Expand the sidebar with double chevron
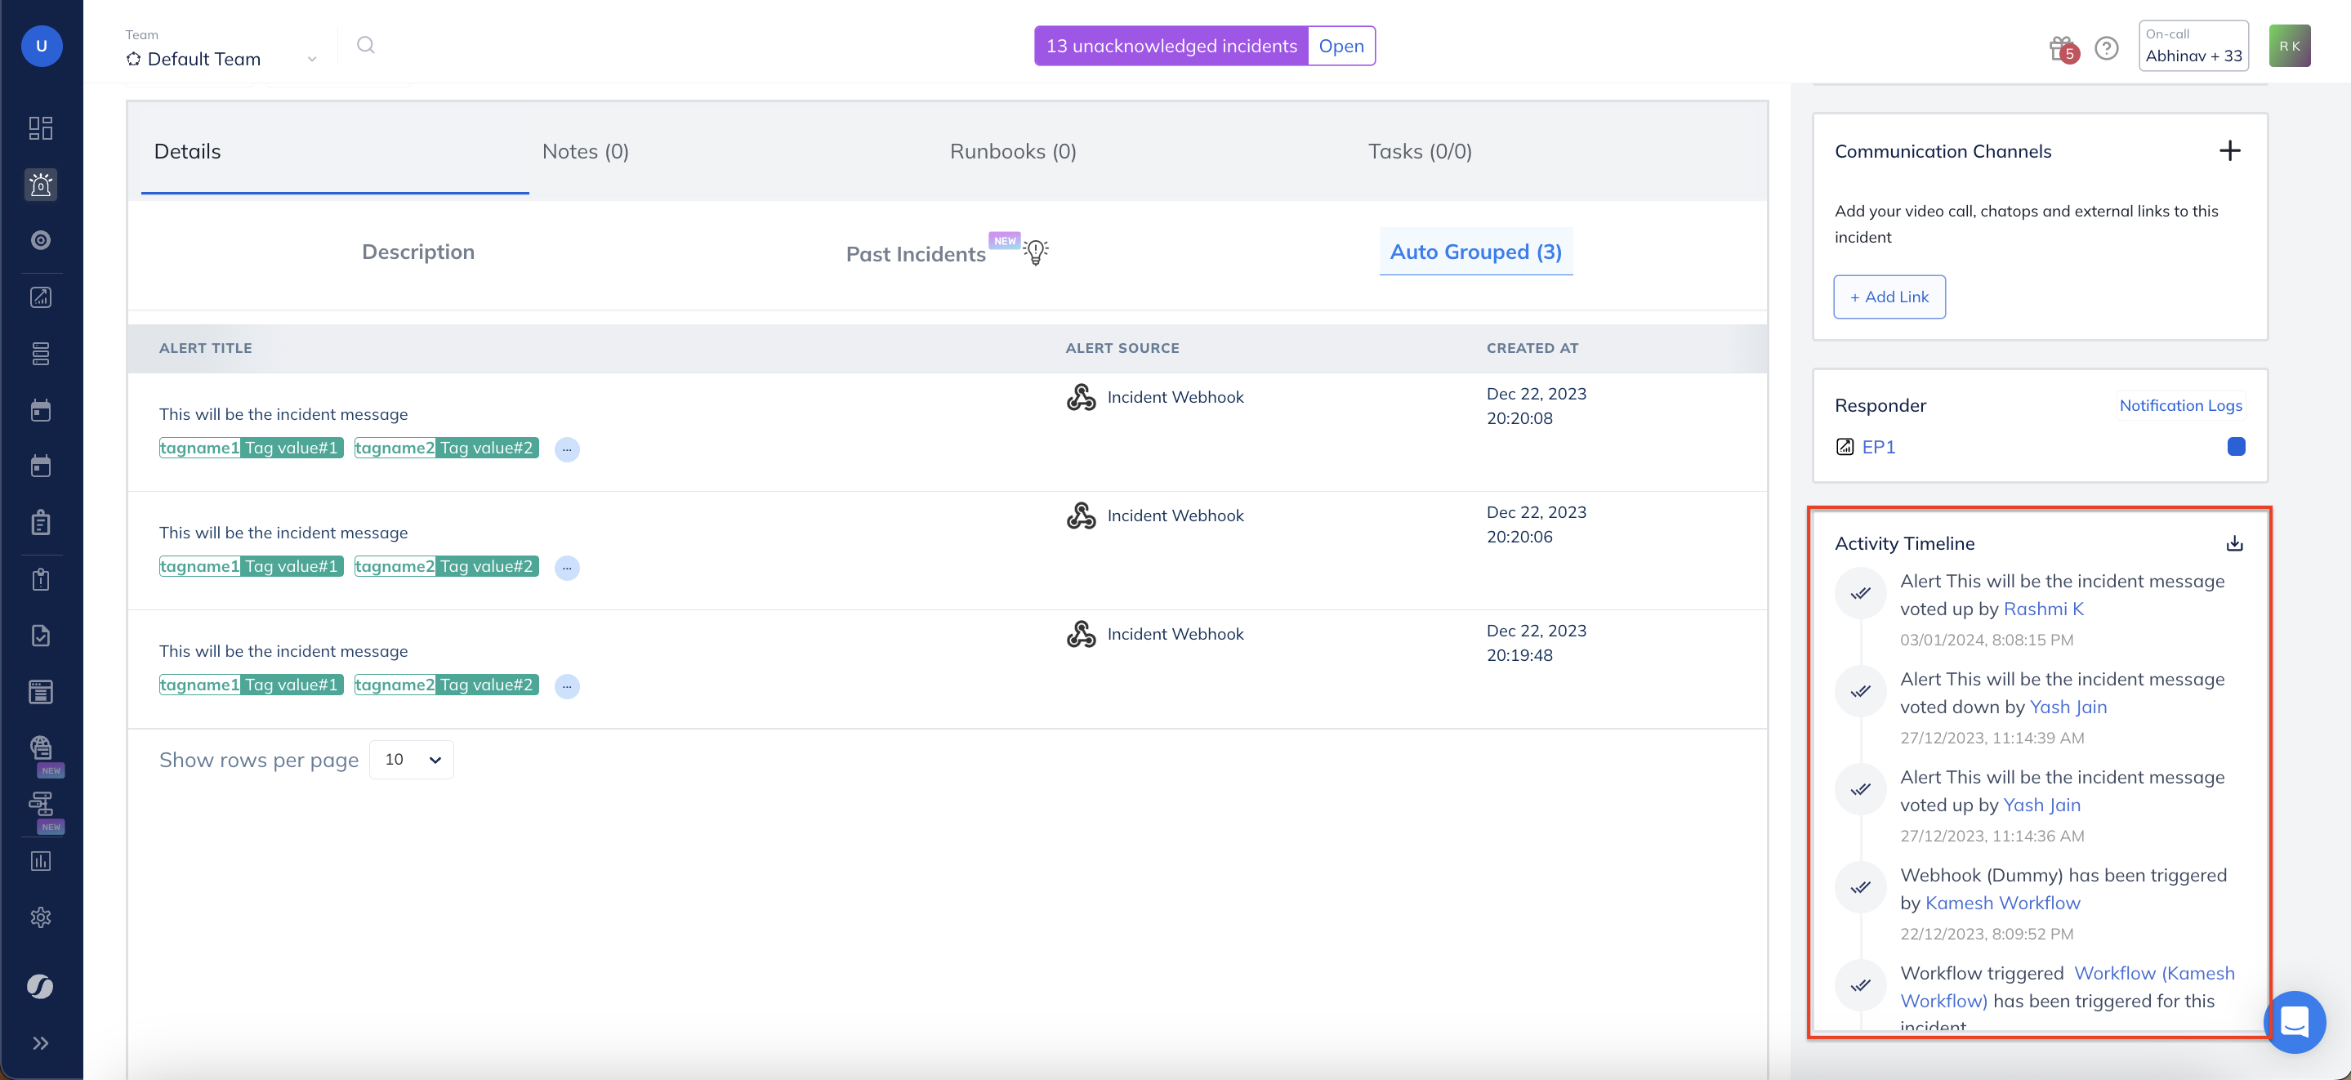Screen dimensions: 2351x1080 coord(40,1042)
